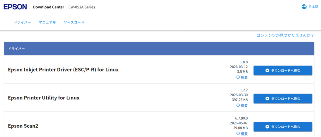321x137 pixels.
Task: Open the ドライバー tab
Action: pos(22,23)
